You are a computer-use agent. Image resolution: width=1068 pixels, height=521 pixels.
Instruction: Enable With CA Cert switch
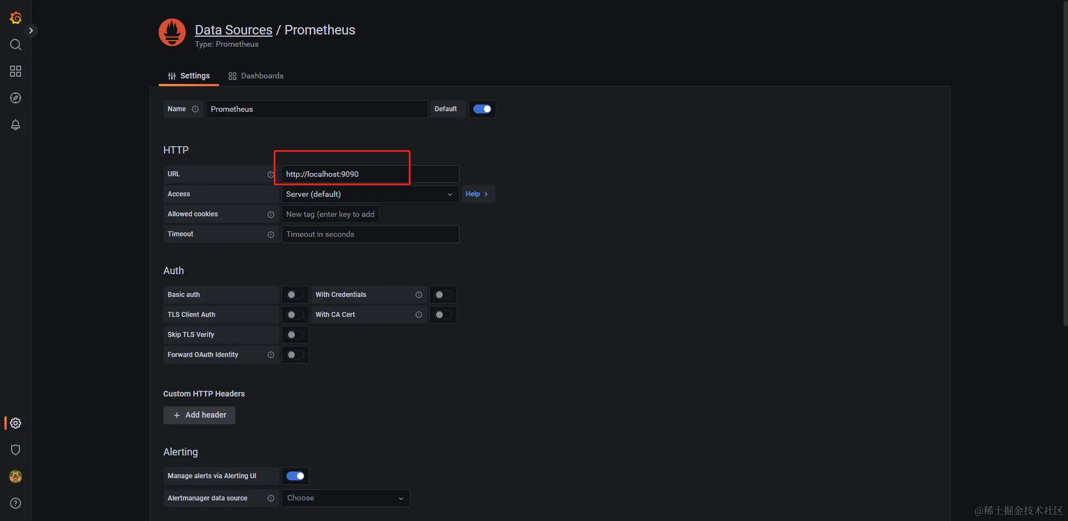point(443,315)
